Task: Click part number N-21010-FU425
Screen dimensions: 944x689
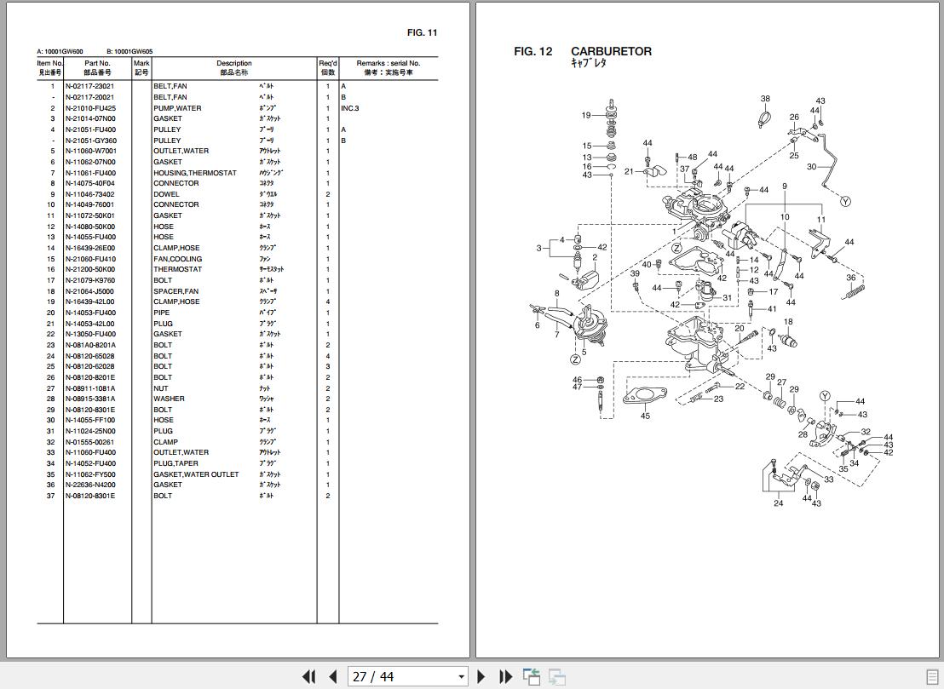Action: coord(91,108)
